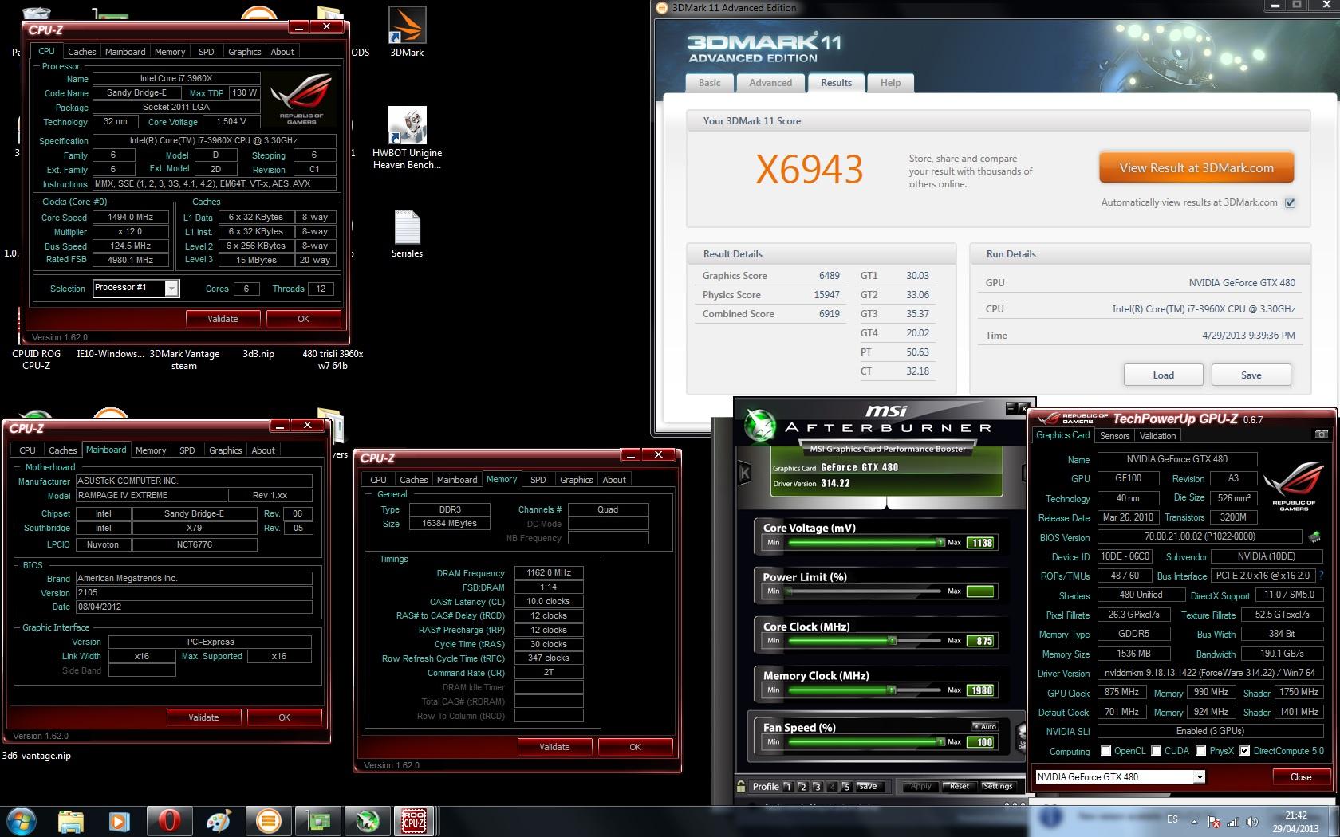Switch to Sensors tab in GPU-Z
This screenshot has height=837, width=1340.
click(x=1114, y=436)
